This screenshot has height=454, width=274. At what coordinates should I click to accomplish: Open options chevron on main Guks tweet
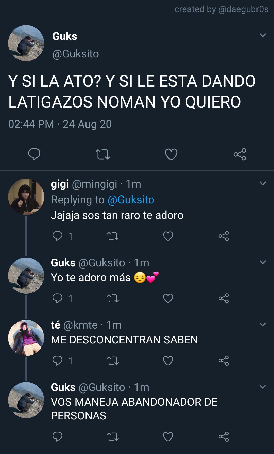pos(263,35)
